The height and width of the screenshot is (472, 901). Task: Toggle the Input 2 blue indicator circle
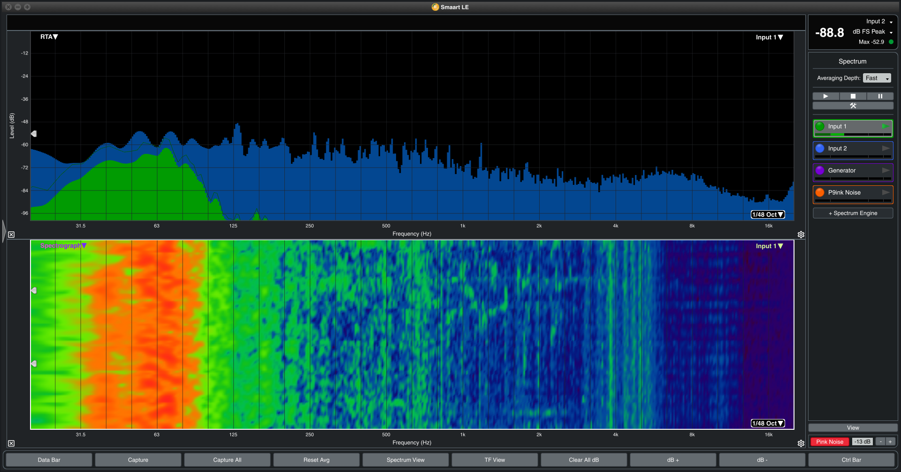pos(820,148)
